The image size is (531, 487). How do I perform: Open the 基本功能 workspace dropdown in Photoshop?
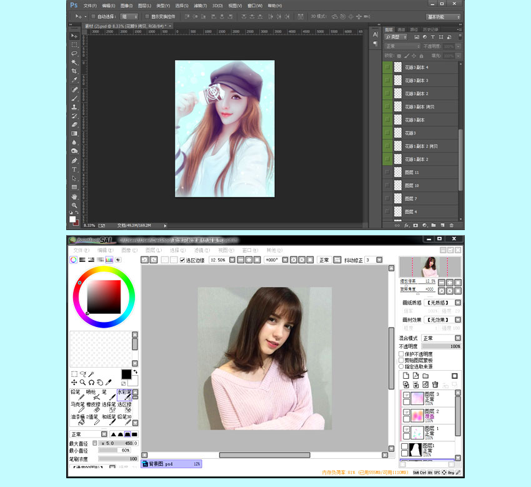[444, 17]
